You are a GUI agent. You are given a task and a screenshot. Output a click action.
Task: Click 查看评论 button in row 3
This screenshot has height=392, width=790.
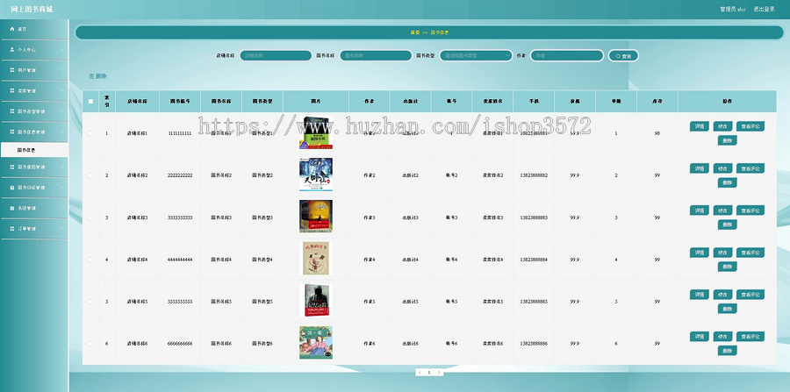[x=750, y=210]
